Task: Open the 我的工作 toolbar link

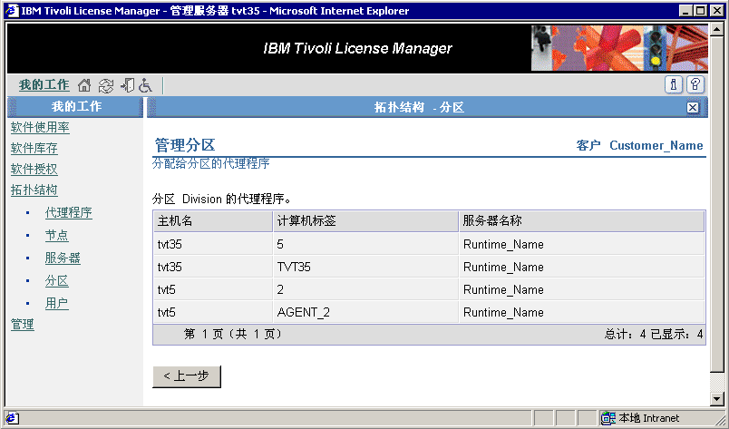Action: pyautogui.click(x=44, y=85)
